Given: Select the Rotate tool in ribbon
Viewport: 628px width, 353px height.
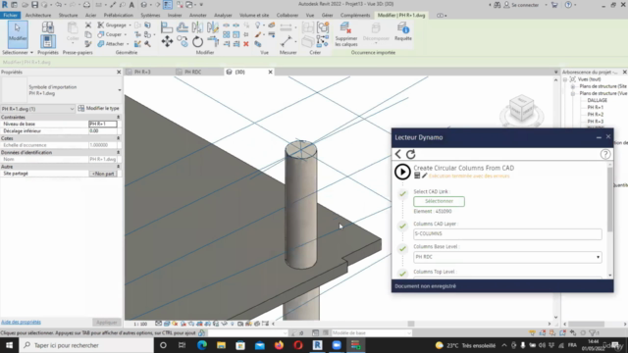Looking at the screenshot, I should (197, 41).
